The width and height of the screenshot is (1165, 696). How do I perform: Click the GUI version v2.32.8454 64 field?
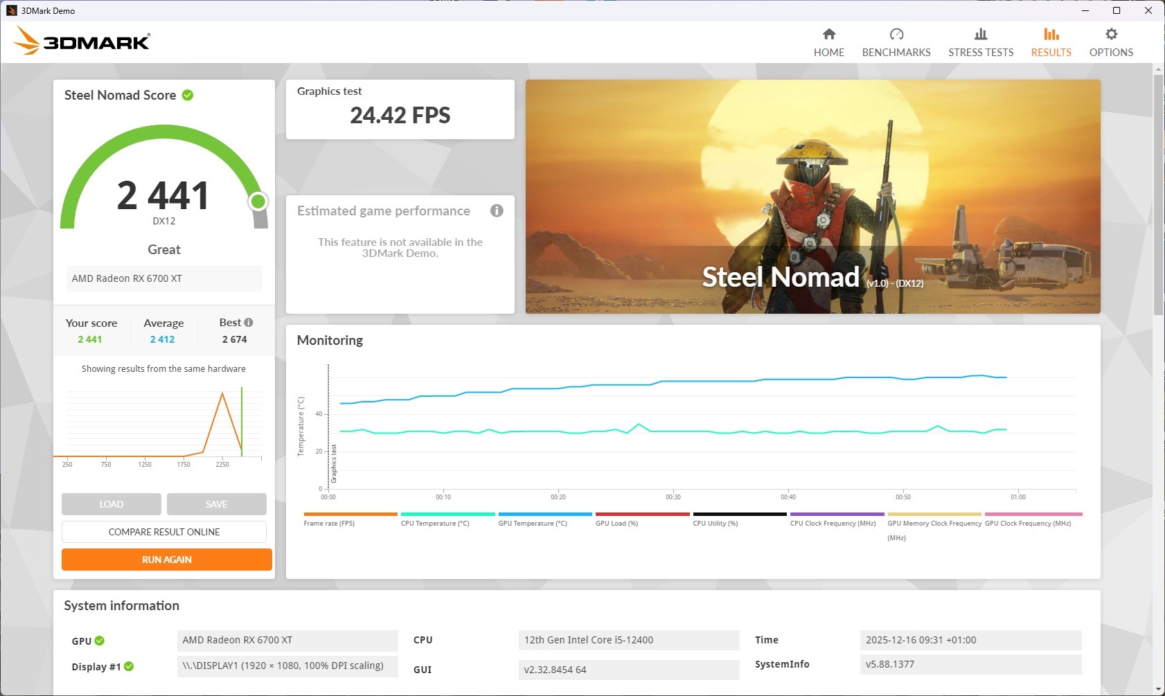629,670
